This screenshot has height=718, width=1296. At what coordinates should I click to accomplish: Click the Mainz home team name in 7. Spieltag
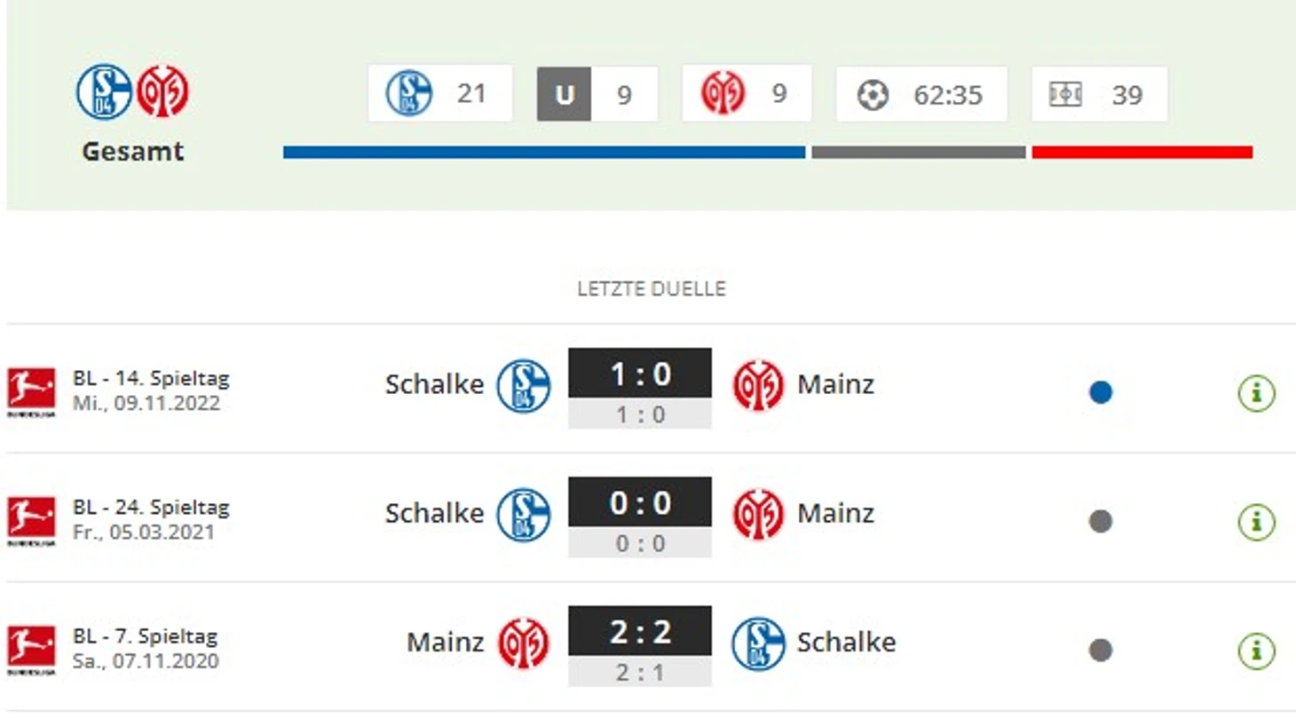click(x=445, y=642)
